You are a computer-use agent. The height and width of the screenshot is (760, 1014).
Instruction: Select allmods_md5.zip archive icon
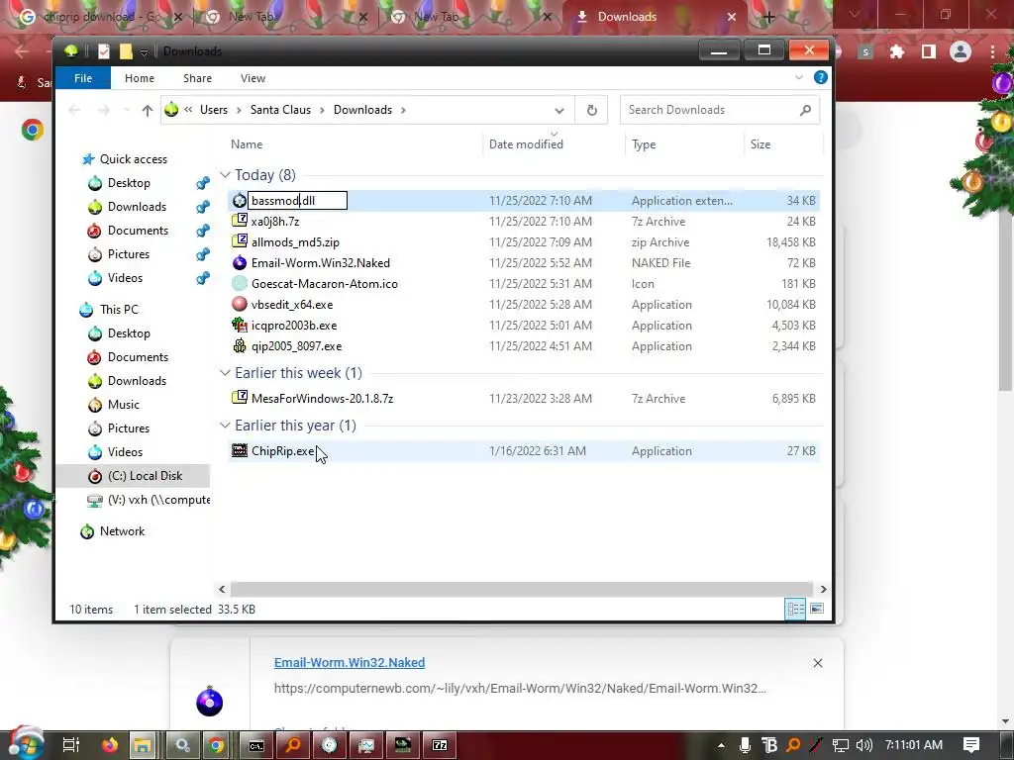coord(240,241)
